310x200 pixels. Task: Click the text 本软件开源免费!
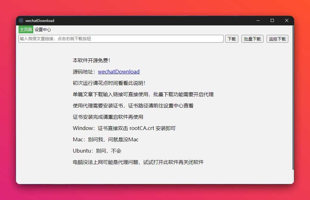coord(91,60)
